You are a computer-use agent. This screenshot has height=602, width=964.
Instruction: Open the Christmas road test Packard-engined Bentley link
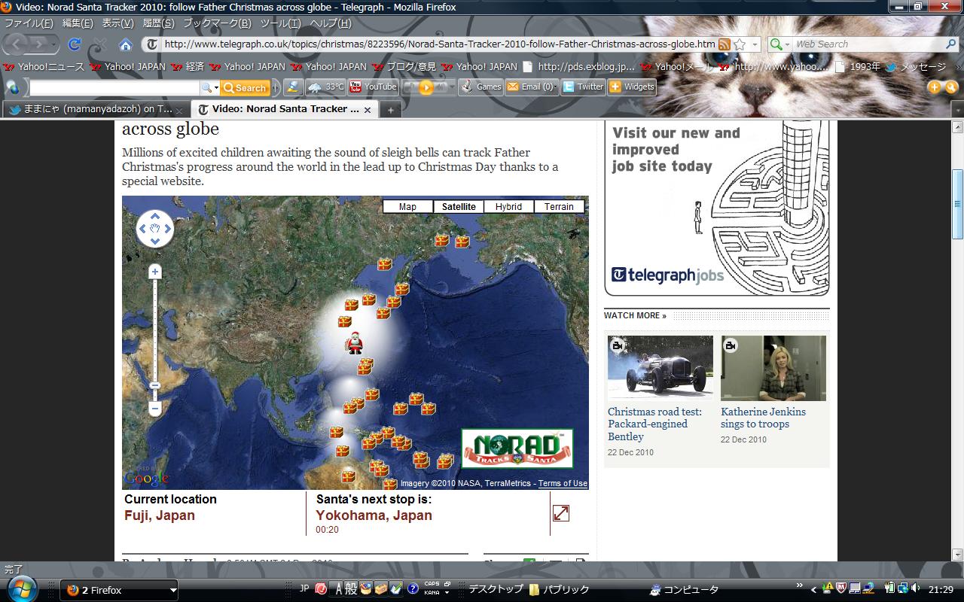(654, 424)
